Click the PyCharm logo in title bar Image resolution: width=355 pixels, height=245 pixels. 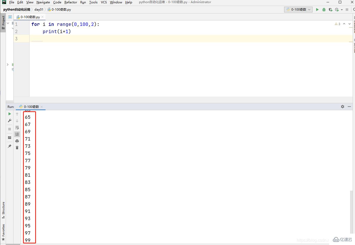click(4, 2)
